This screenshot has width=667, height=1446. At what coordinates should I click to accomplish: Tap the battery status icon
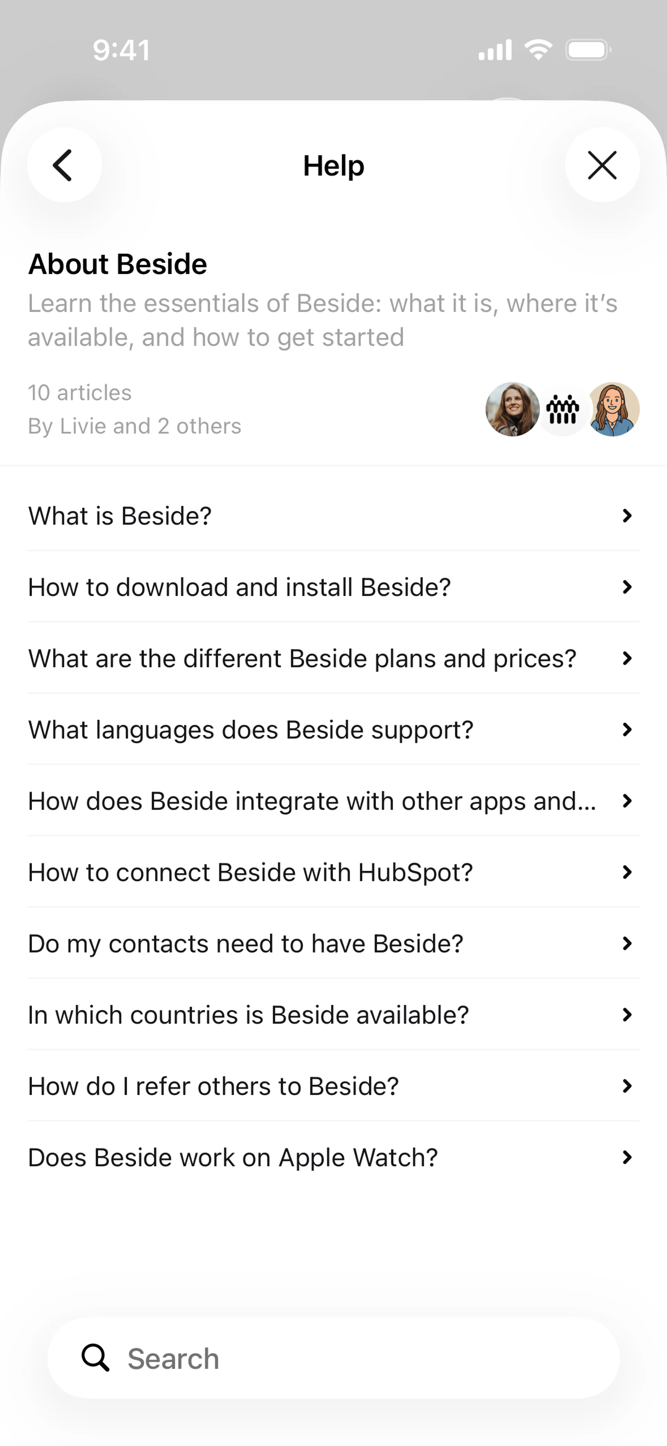pyautogui.click(x=588, y=50)
